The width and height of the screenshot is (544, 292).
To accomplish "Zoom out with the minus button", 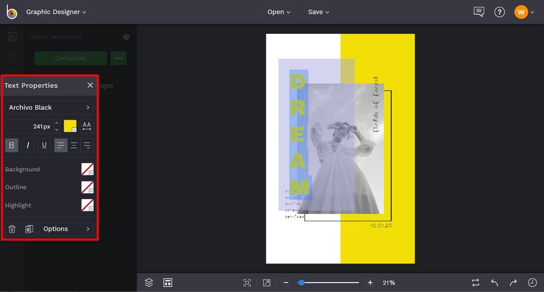I will coord(286,283).
